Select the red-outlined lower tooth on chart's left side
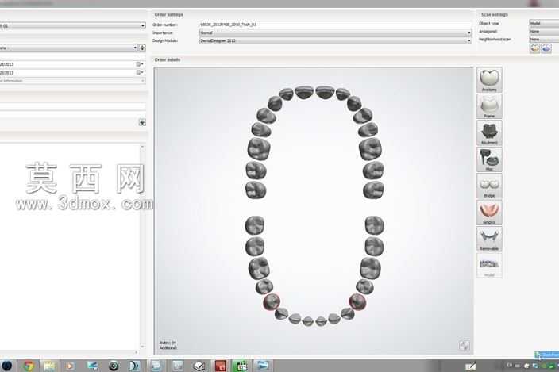 click(272, 302)
